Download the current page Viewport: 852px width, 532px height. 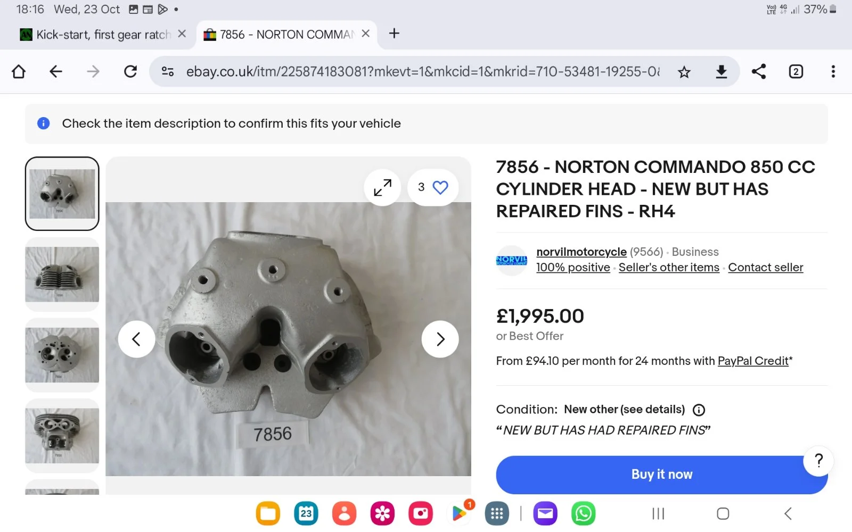[722, 72]
